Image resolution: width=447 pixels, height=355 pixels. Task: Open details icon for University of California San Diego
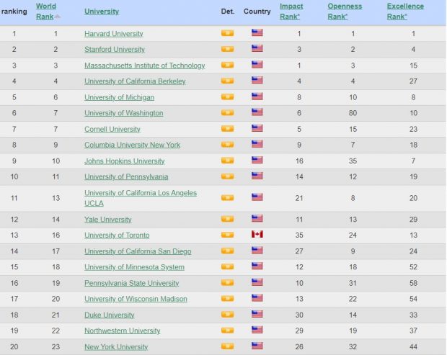pos(227,251)
